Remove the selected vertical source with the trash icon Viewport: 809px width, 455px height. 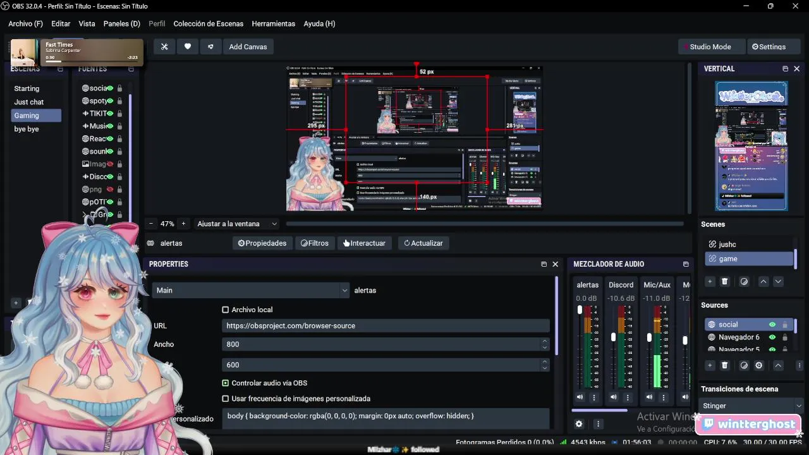click(x=725, y=365)
